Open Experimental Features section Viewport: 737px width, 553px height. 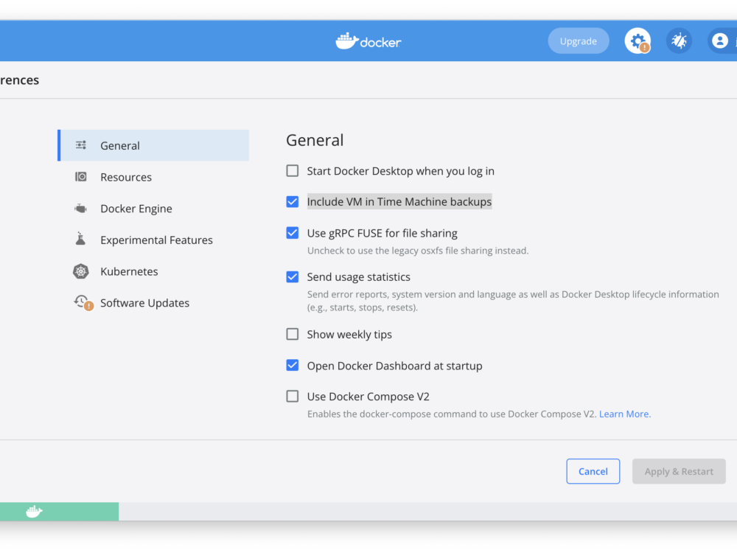tap(153, 240)
